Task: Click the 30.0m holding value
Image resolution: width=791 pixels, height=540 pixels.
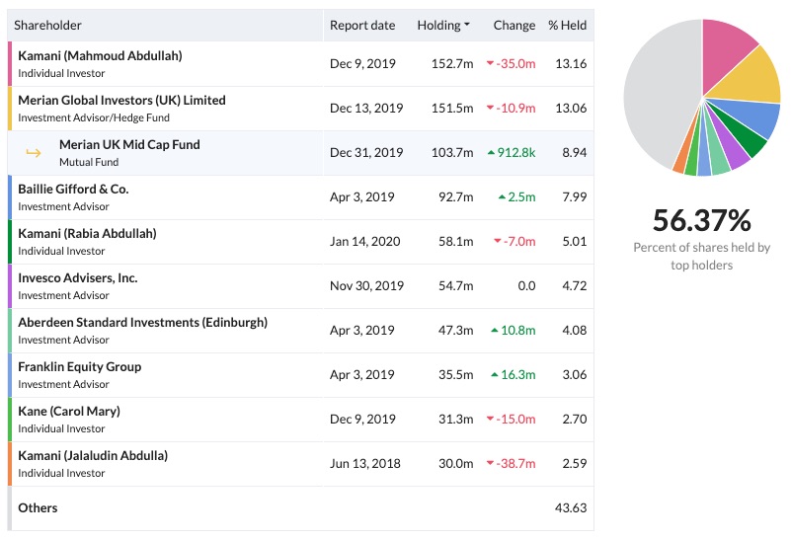Action: click(x=456, y=463)
